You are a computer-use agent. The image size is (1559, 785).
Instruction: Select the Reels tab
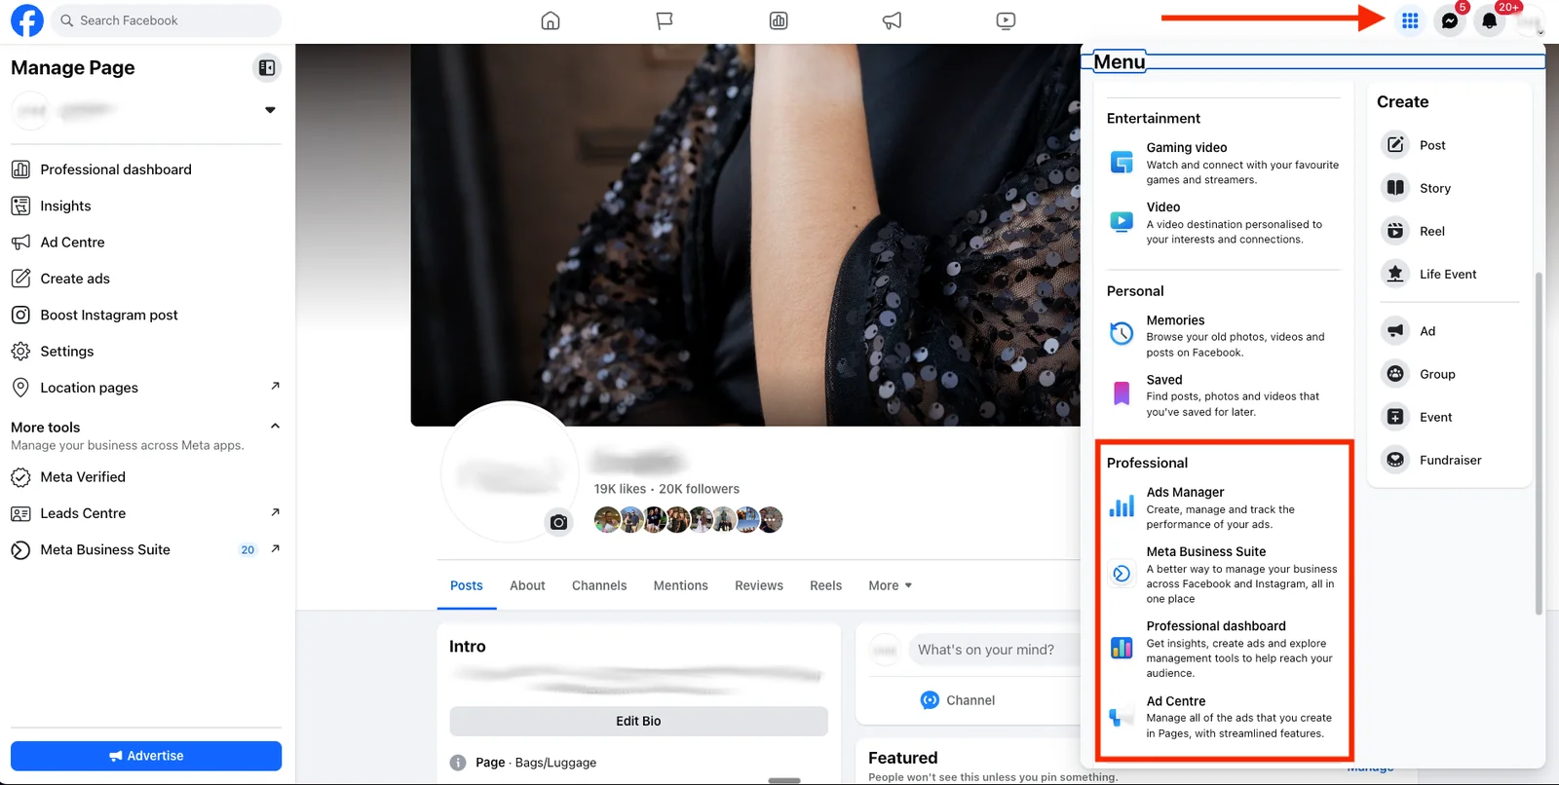coord(825,585)
